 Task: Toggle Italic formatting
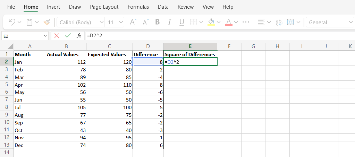[x=169, y=22]
